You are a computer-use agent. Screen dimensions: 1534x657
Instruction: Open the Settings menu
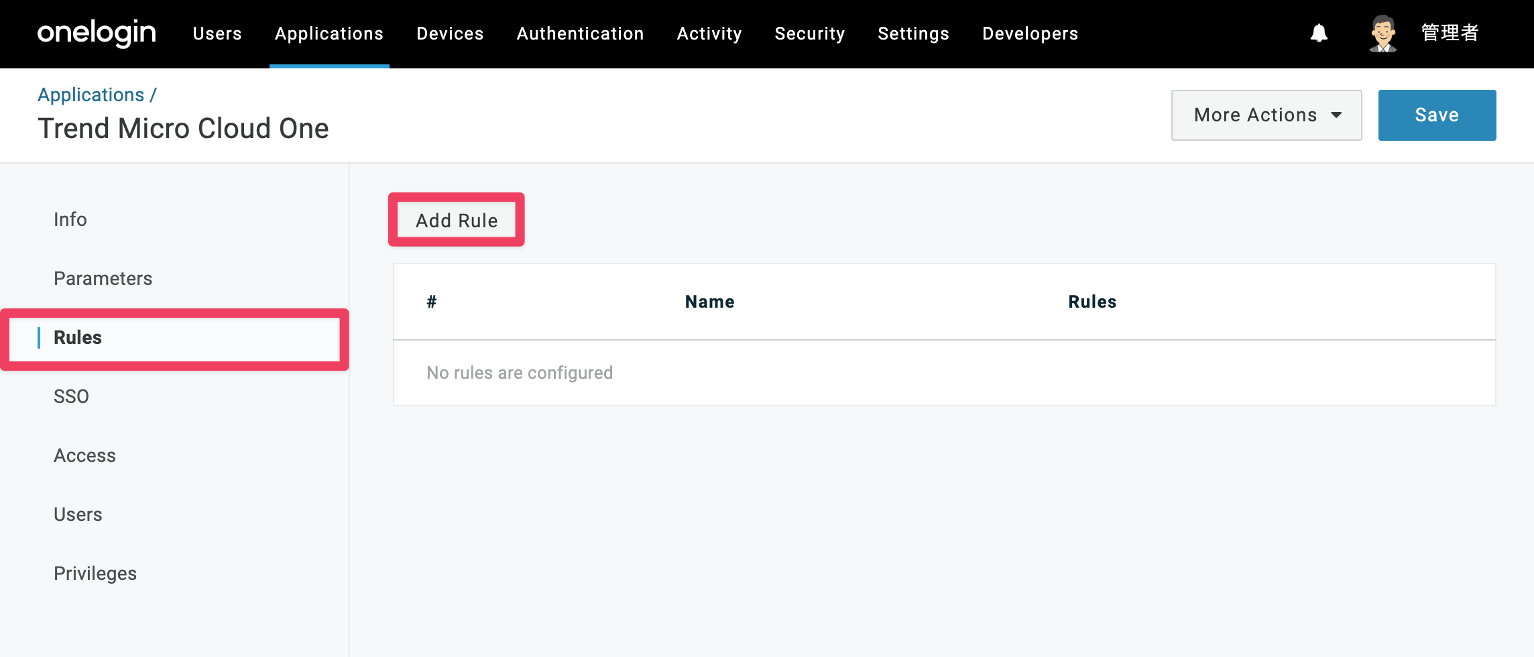click(913, 34)
